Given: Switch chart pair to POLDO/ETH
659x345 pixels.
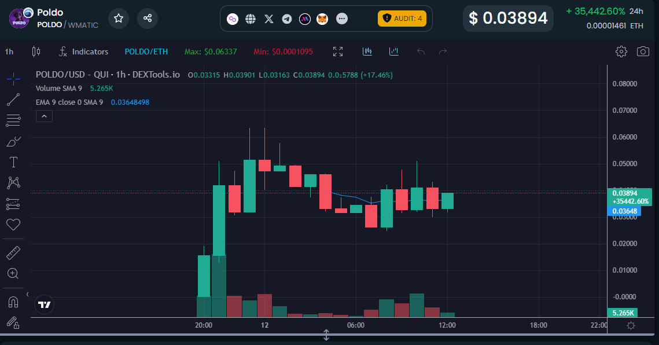Looking at the screenshot, I should click(146, 52).
